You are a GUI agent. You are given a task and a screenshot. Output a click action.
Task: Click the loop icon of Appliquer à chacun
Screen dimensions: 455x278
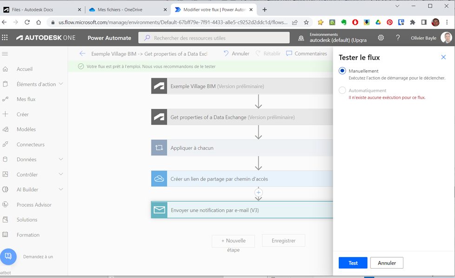159,148
